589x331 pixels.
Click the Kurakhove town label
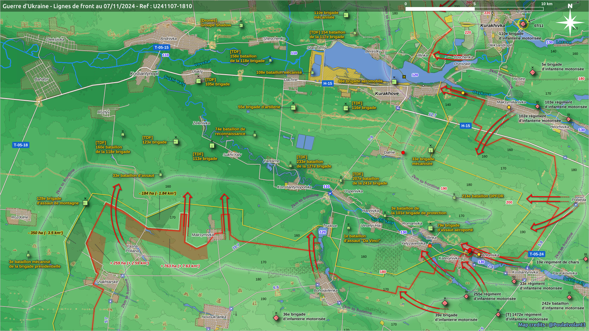click(387, 93)
